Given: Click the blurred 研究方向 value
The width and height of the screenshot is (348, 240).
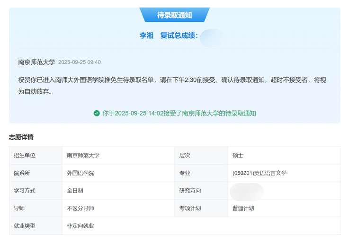Looking at the screenshot, I should click(x=246, y=191).
